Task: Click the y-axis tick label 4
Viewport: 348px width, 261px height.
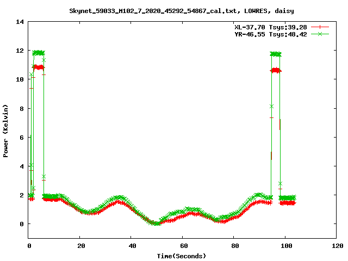Action: (x=22, y=166)
